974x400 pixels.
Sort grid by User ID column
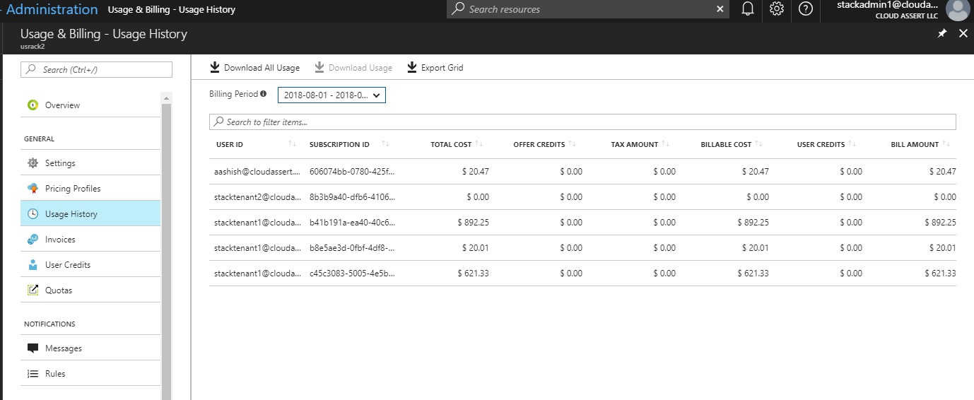tap(230, 144)
